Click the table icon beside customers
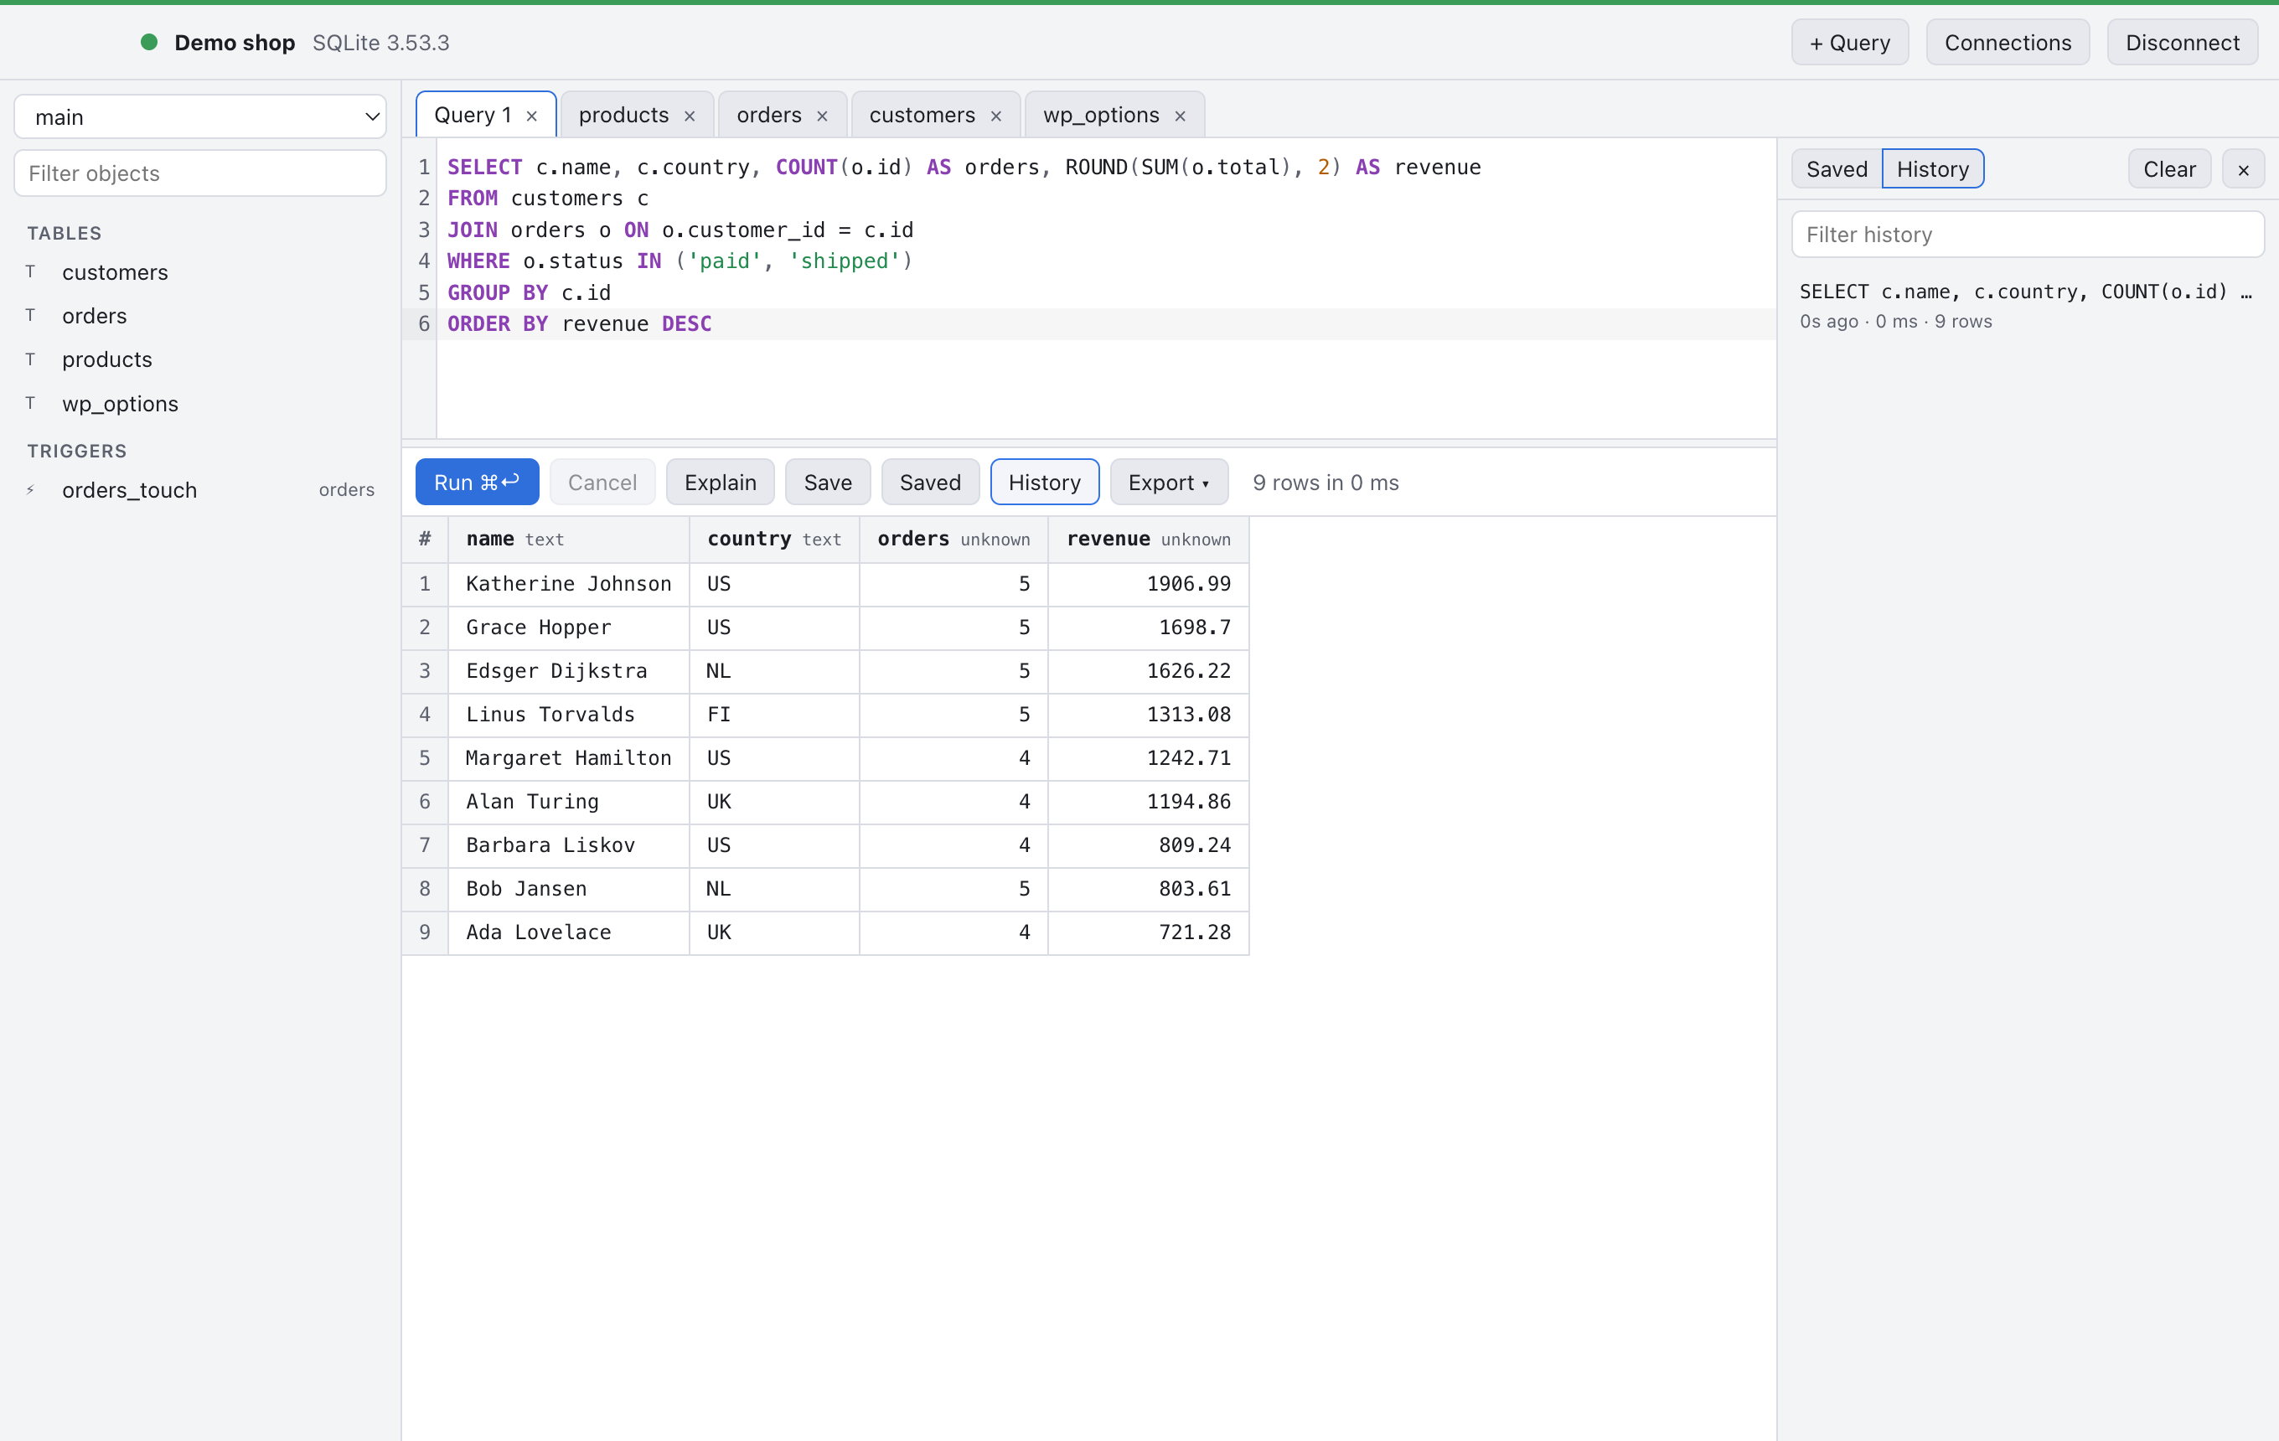The height and width of the screenshot is (1441, 2279). click(x=30, y=271)
